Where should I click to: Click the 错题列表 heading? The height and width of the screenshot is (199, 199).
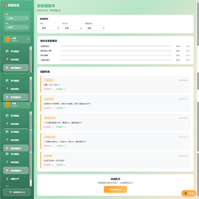click(45, 72)
